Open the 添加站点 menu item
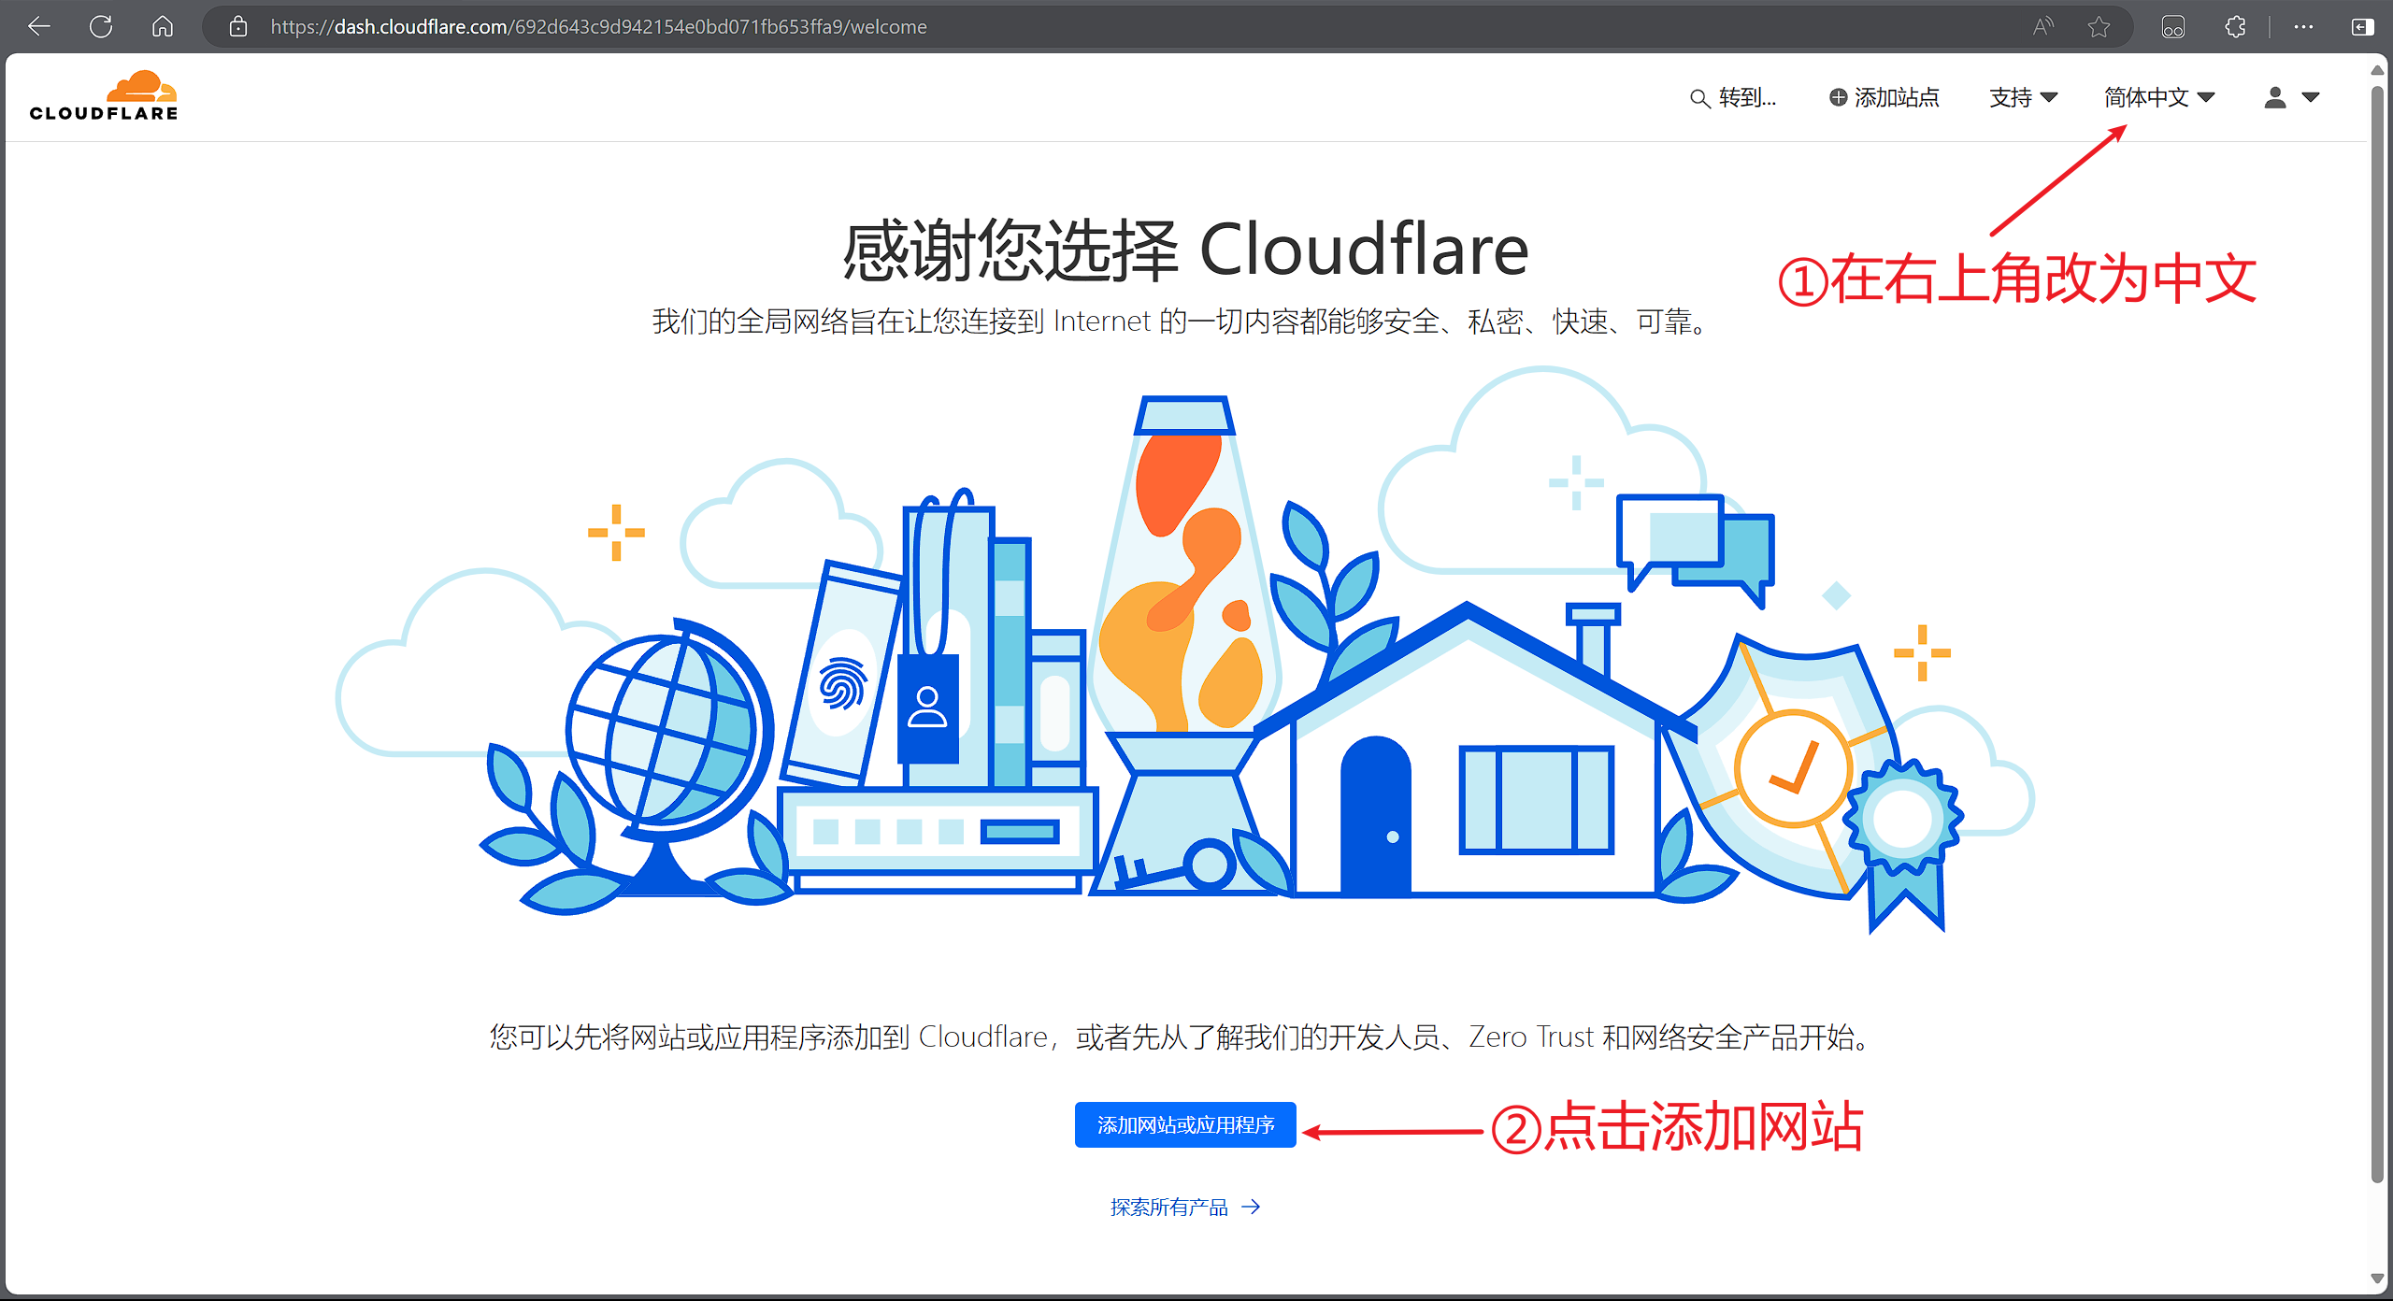 click(x=1893, y=97)
